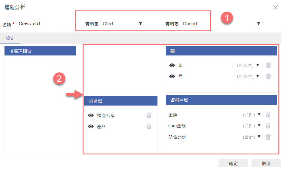Hide the 產品 row field

tap(91, 127)
